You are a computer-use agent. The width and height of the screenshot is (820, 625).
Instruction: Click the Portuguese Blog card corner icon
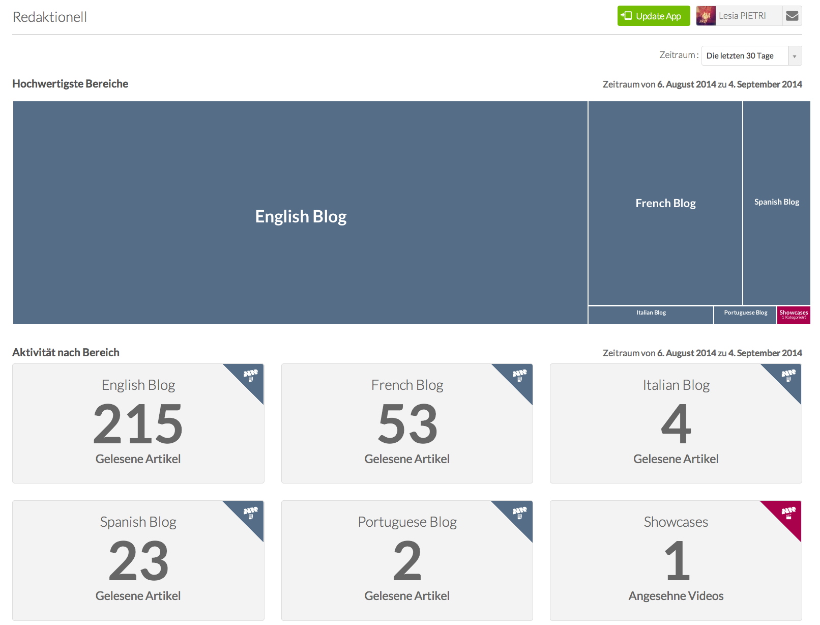coord(519,513)
